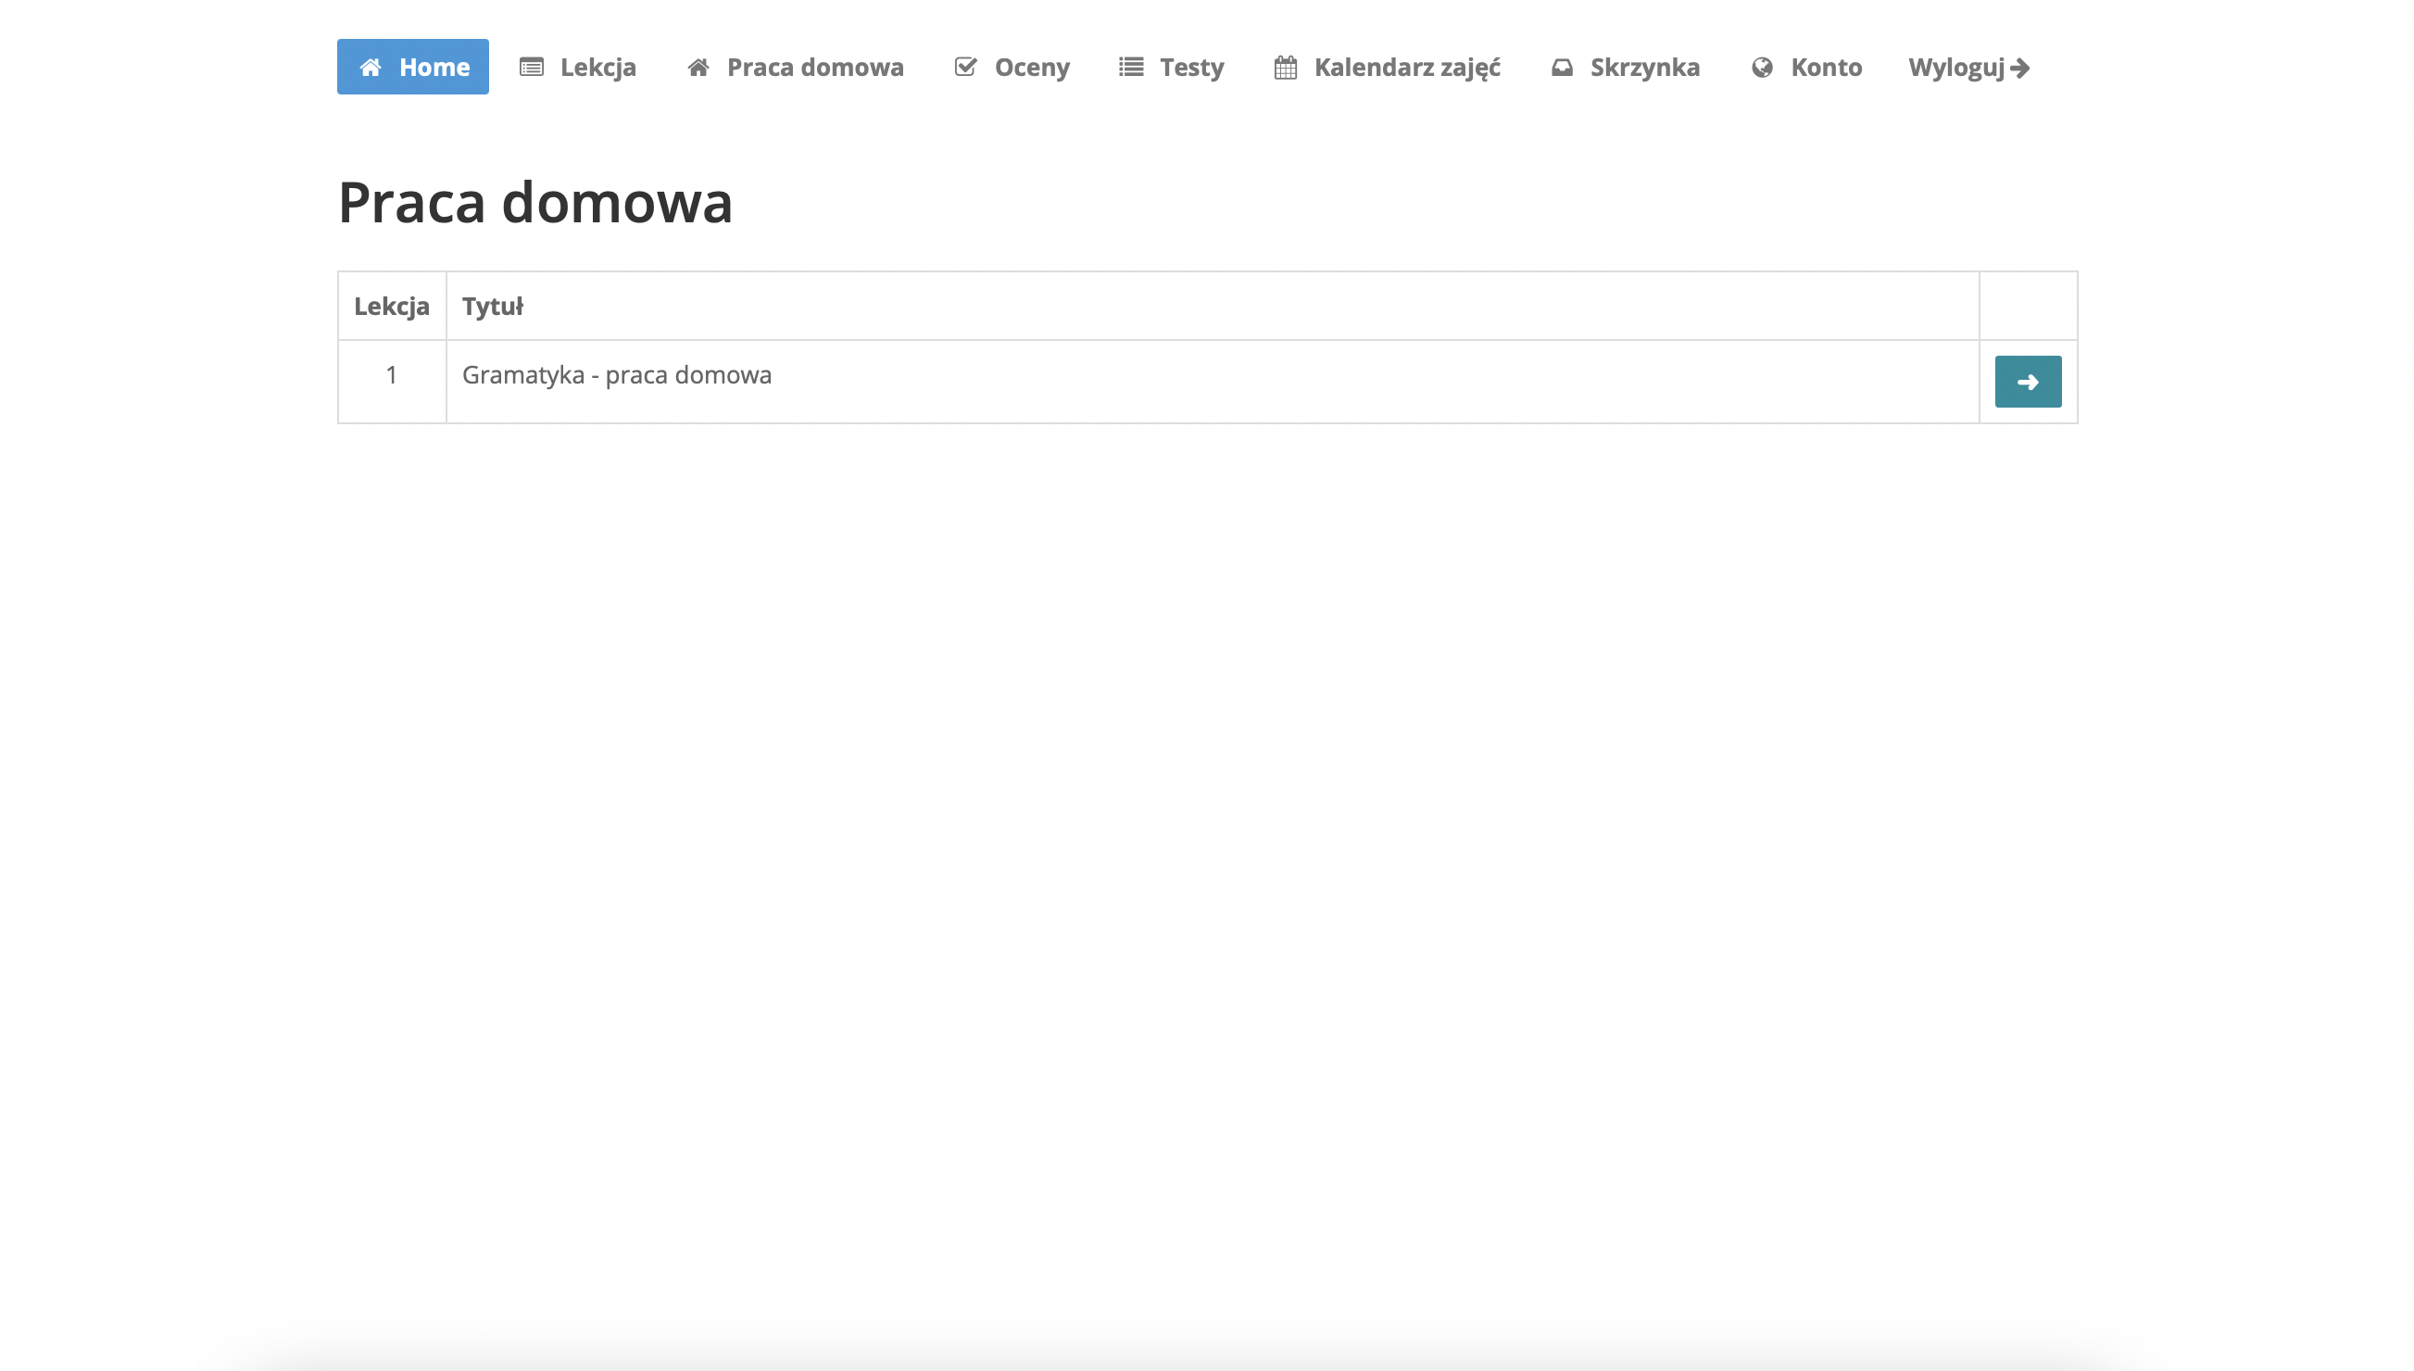Open Gramatyka homework with teal arrow button
This screenshot has height=1371, width=2414.
(x=2027, y=382)
